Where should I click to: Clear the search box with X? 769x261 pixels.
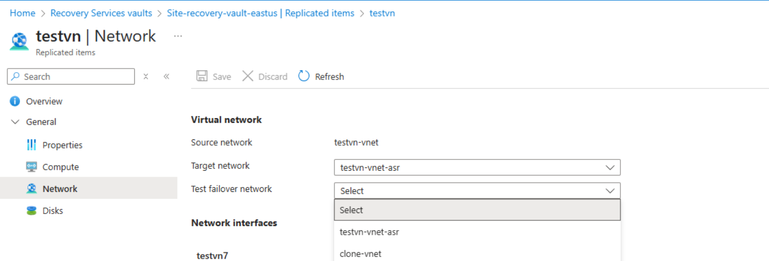(x=146, y=77)
